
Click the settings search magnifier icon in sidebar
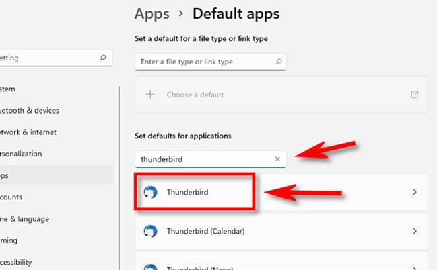pyautogui.click(x=103, y=58)
